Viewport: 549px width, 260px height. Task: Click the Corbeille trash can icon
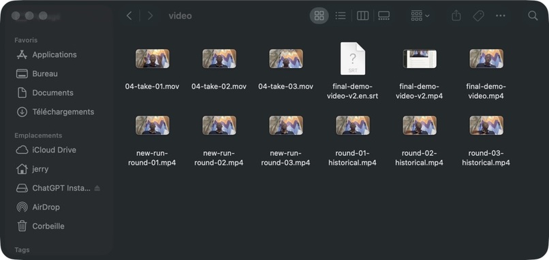[x=22, y=226]
